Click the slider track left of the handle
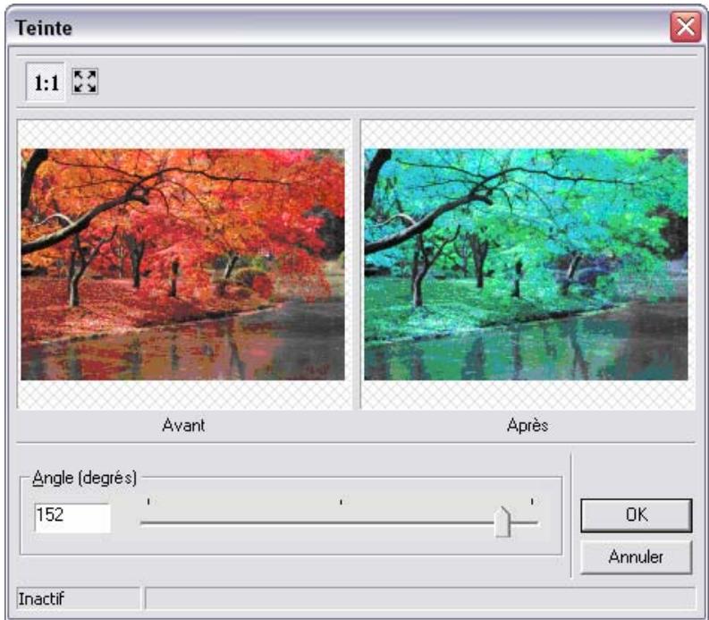The width and height of the screenshot is (709, 620). click(x=313, y=522)
